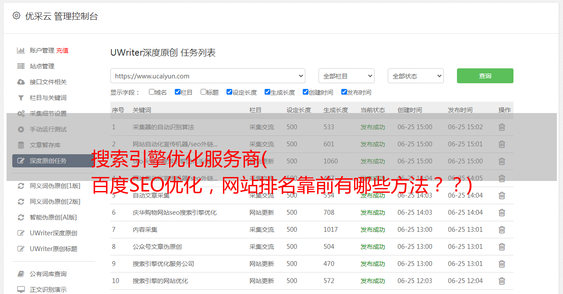Click 发布成功 status in row 10
The image size is (563, 294).
tap(373, 281)
